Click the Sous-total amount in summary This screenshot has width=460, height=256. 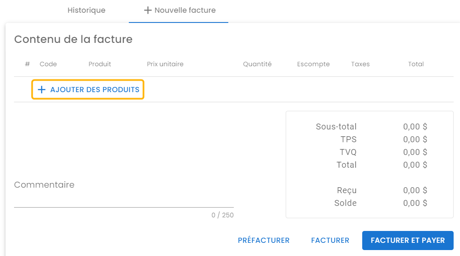[x=415, y=127]
